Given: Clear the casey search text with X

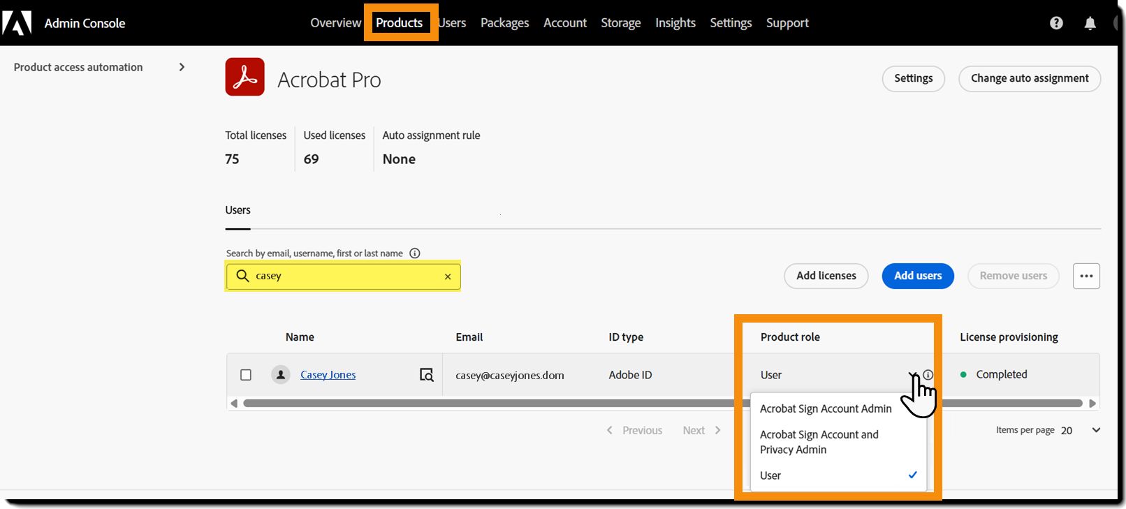Looking at the screenshot, I should pos(448,276).
